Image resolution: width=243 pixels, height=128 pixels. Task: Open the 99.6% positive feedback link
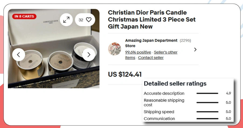(138, 52)
